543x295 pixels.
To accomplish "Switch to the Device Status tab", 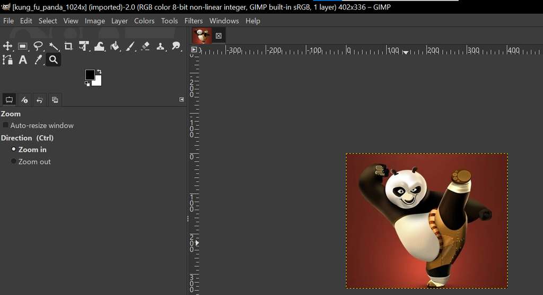I will [x=24, y=100].
